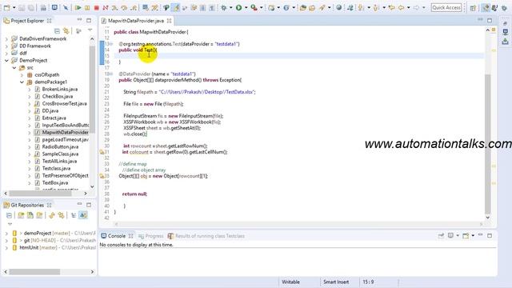Click the Open Console icon
The height and width of the screenshot is (288, 512).
pyautogui.click(x=466, y=235)
